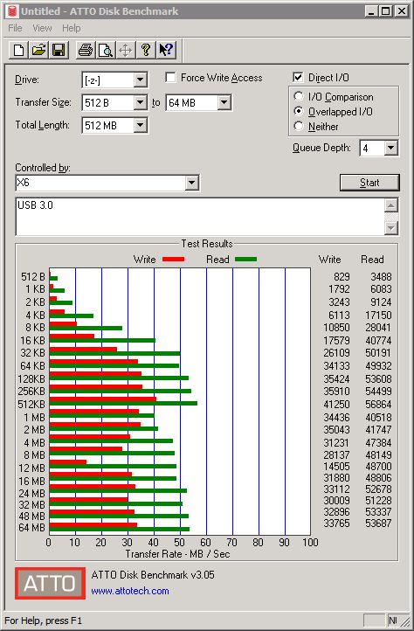This screenshot has width=414, height=631.
Task: Activate the context help arrow icon
Action: tap(166, 51)
